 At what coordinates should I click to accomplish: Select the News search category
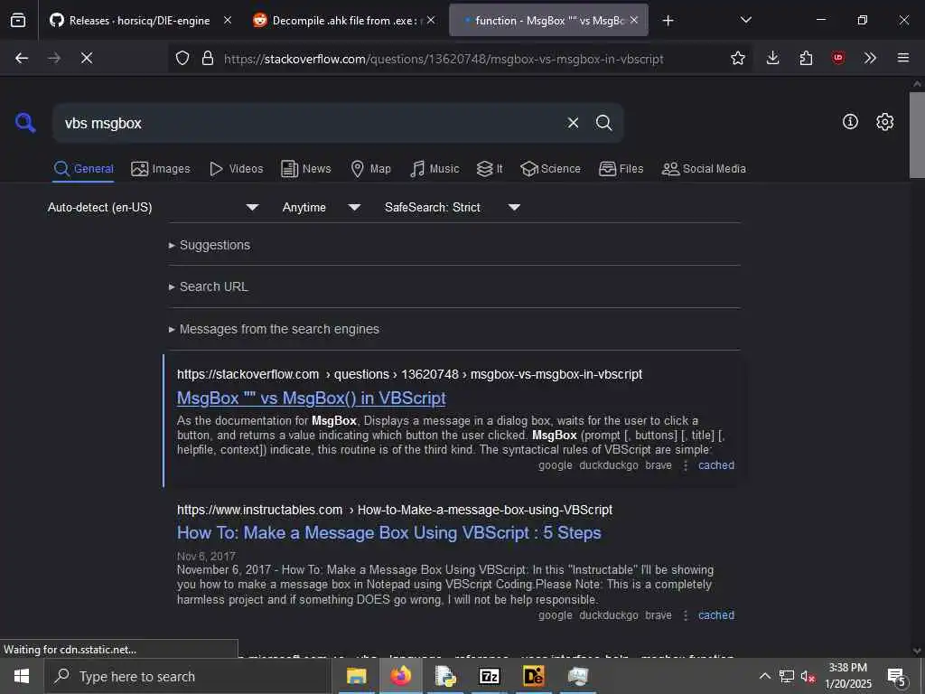click(306, 169)
